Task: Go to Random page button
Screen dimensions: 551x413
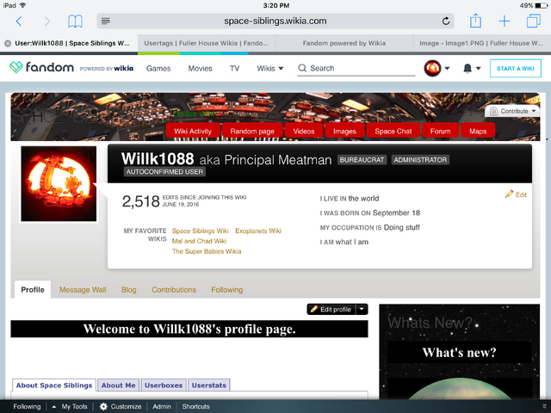Action: (x=252, y=131)
